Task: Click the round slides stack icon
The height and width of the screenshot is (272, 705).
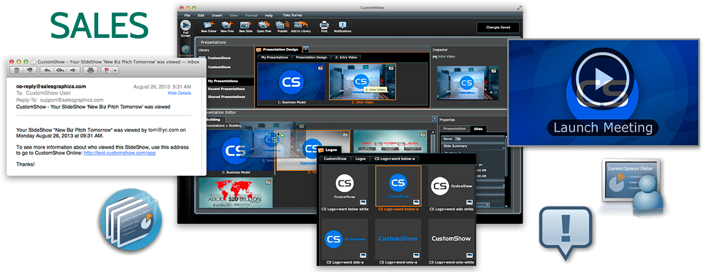Action: click(x=131, y=219)
